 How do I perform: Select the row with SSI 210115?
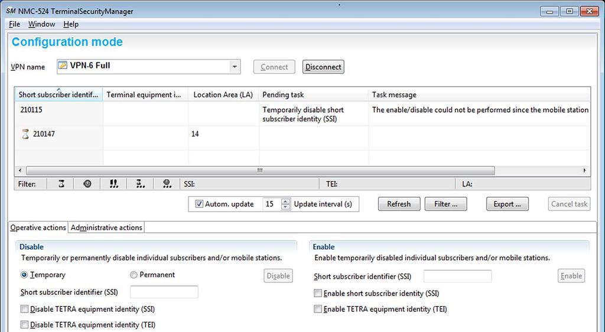[x=302, y=114]
